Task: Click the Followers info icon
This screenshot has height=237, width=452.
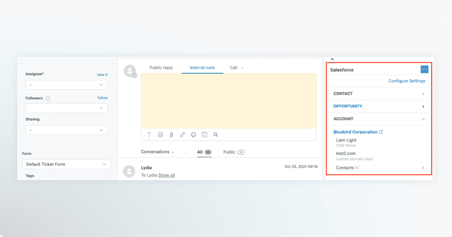Action: pos(48,99)
